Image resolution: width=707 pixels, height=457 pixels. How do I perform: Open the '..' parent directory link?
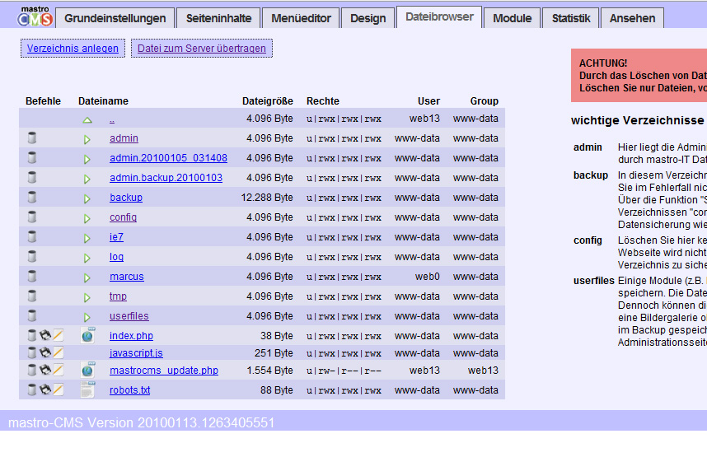[x=112, y=119]
